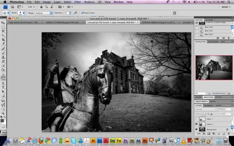The image size is (234, 146).
Task: Select the Type tool
Action: pyautogui.click(x=3, y=87)
